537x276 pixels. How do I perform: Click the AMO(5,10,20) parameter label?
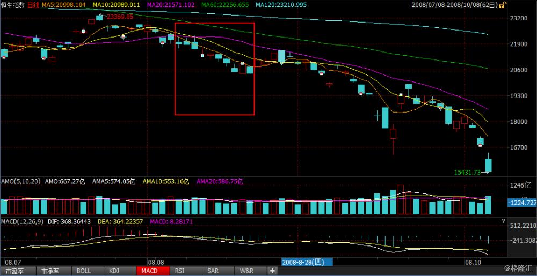coord(20,182)
